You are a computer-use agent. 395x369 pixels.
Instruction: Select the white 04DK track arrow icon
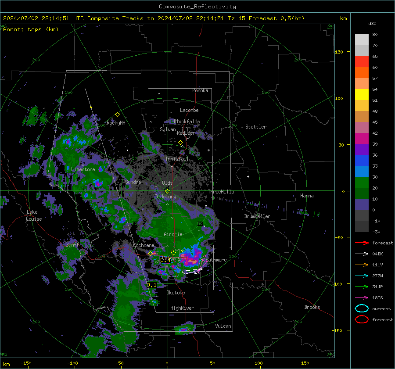tap(362, 254)
